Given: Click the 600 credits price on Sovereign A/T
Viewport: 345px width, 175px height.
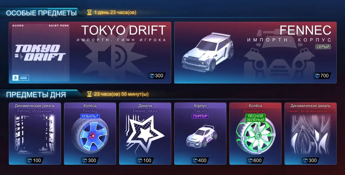Looking at the screenshot, I should 255,161.
